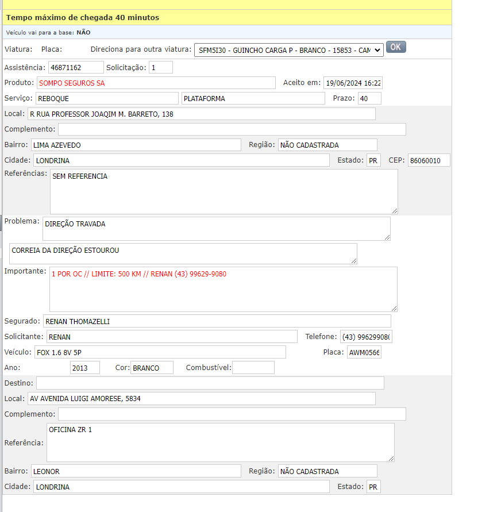Click the origin Região field beside LIMA AZEVEDO

point(327,145)
